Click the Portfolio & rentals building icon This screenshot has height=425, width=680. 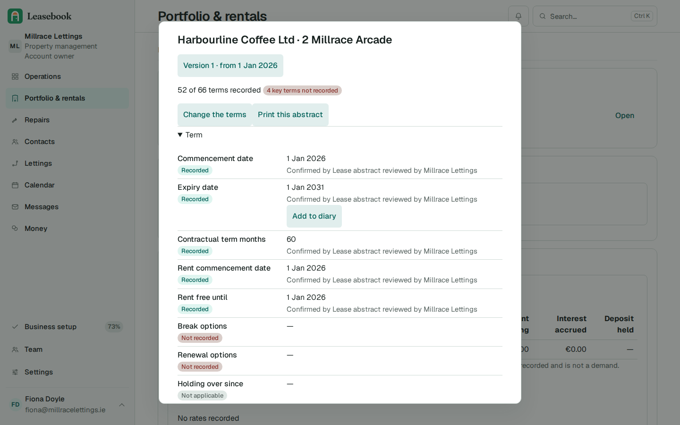click(x=15, y=98)
